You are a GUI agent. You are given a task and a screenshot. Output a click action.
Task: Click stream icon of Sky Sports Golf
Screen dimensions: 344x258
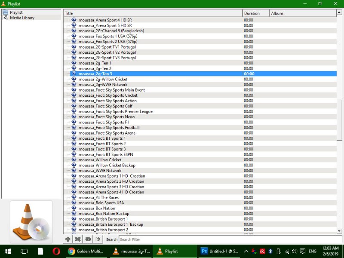pyautogui.click(x=74, y=106)
